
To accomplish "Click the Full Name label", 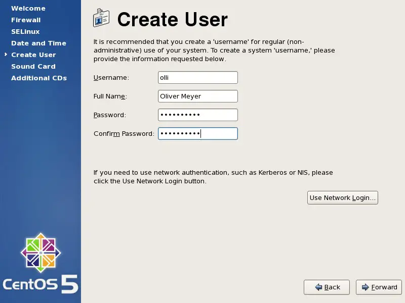I will point(110,96).
